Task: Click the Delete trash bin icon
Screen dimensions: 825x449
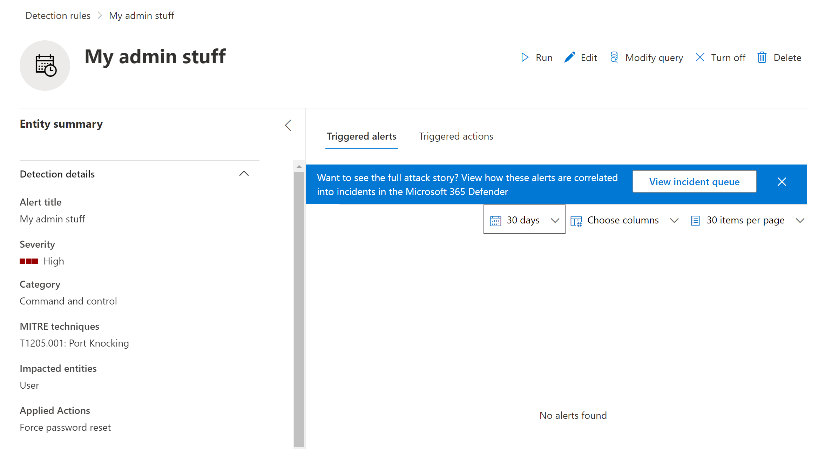Action: (762, 58)
